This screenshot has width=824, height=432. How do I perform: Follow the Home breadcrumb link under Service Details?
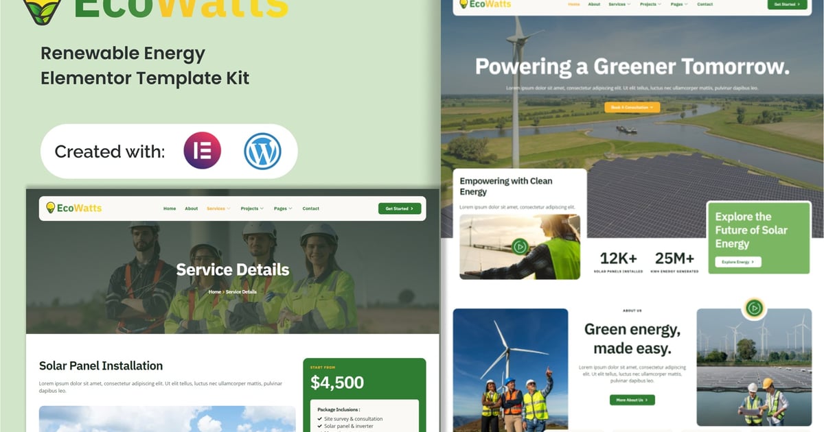click(214, 292)
